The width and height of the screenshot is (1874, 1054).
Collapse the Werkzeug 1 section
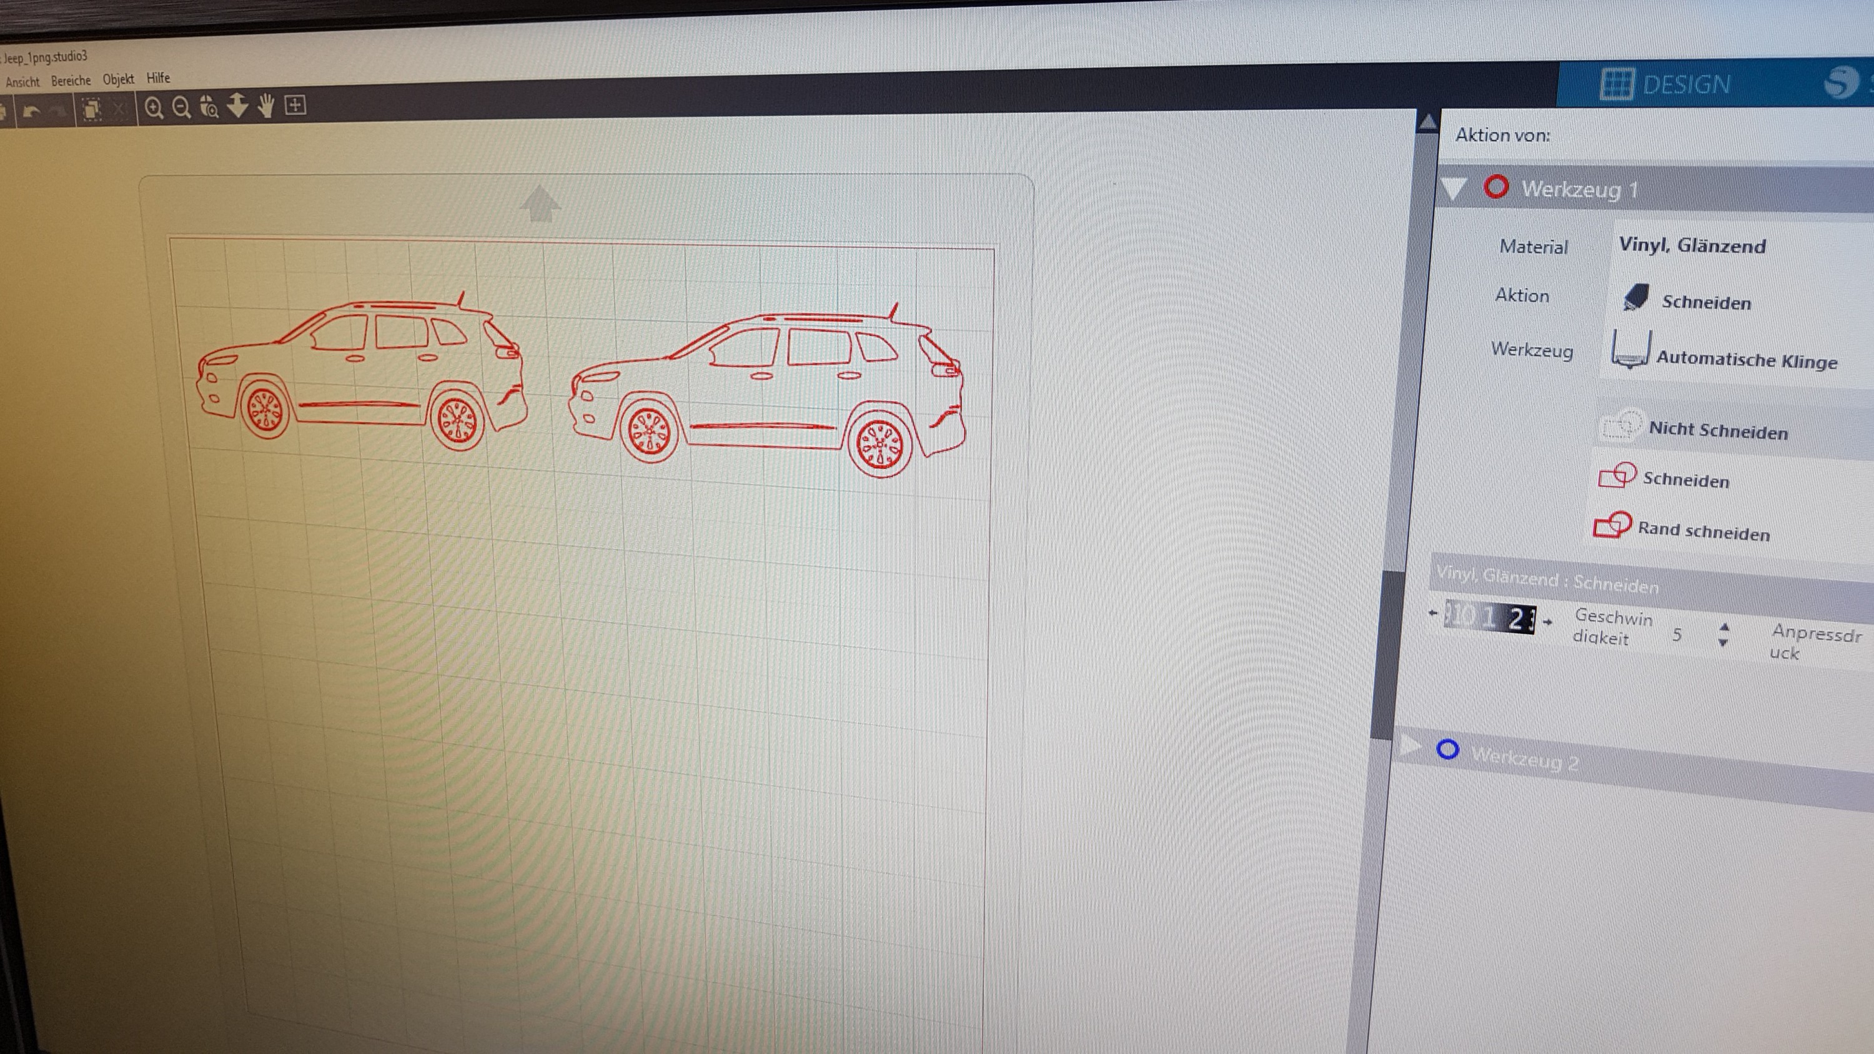pos(1454,189)
